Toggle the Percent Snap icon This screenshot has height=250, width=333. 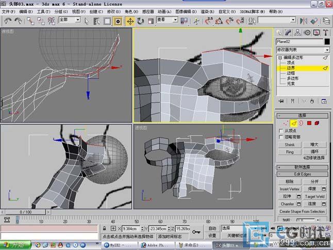(x=229, y=21)
